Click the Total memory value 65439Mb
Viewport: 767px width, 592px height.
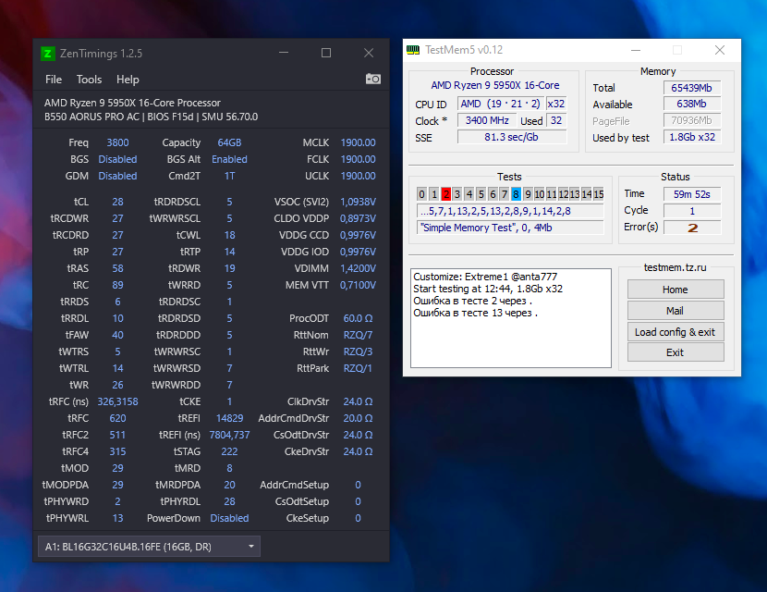[691, 88]
